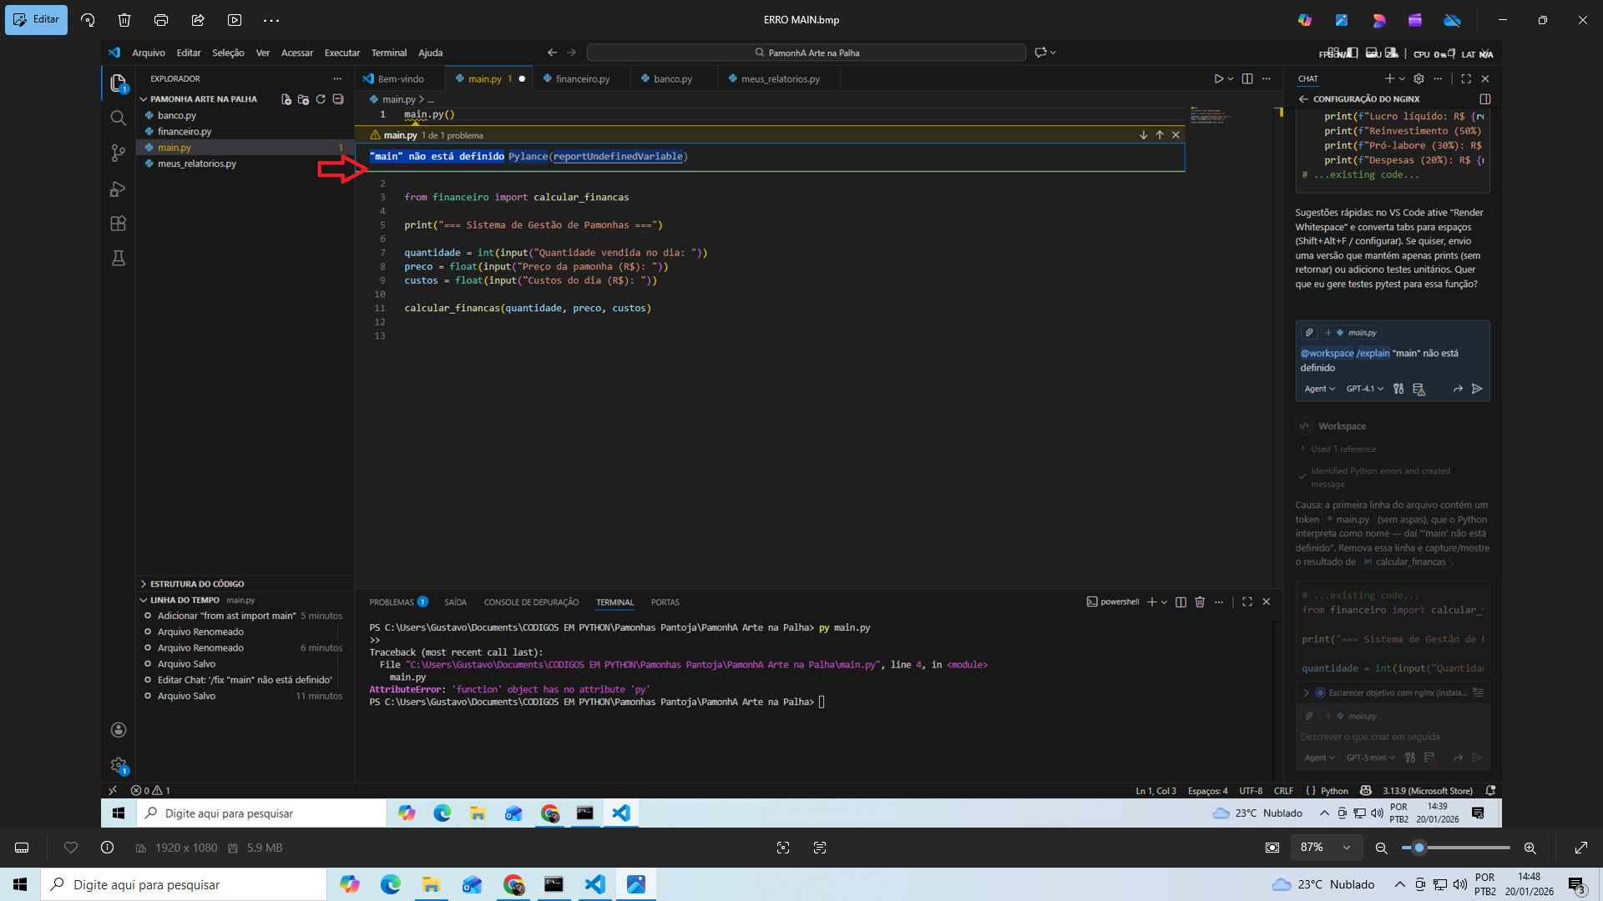
Task: Toggle the filmstrip view icon
Action: pyautogui.click(x=22, y=848)
